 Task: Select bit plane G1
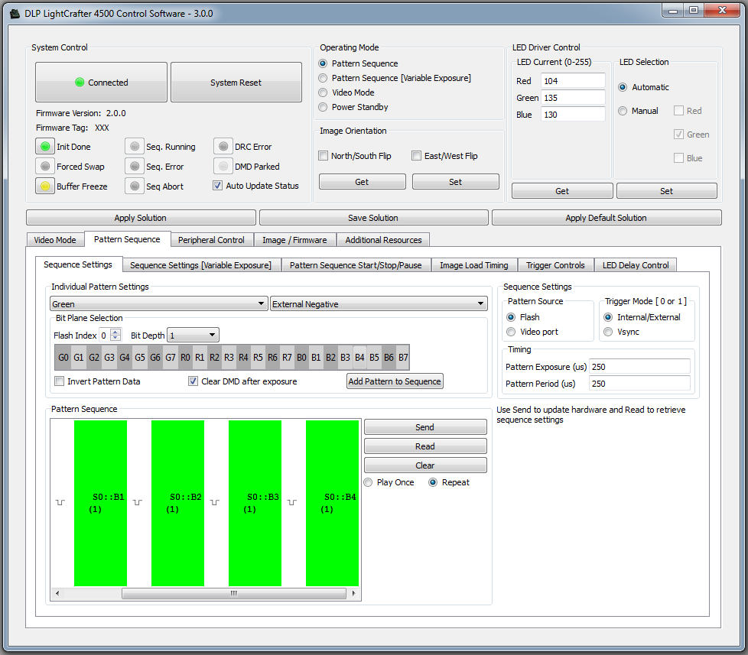79,358
